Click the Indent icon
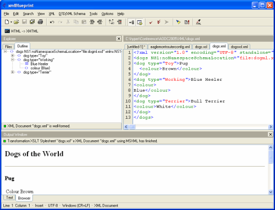Viewport: 275px width, 210px height. pos(92,22)
